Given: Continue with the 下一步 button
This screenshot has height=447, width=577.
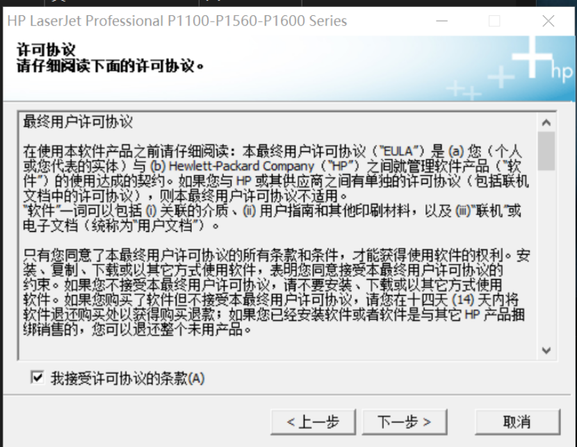Looking at the screenshot, I should tap(405, 422).
